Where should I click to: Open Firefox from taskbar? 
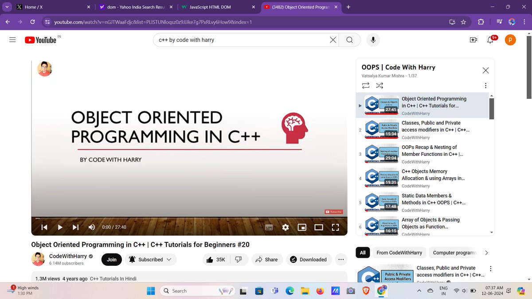pyautogui.click(x=320, y=291)
